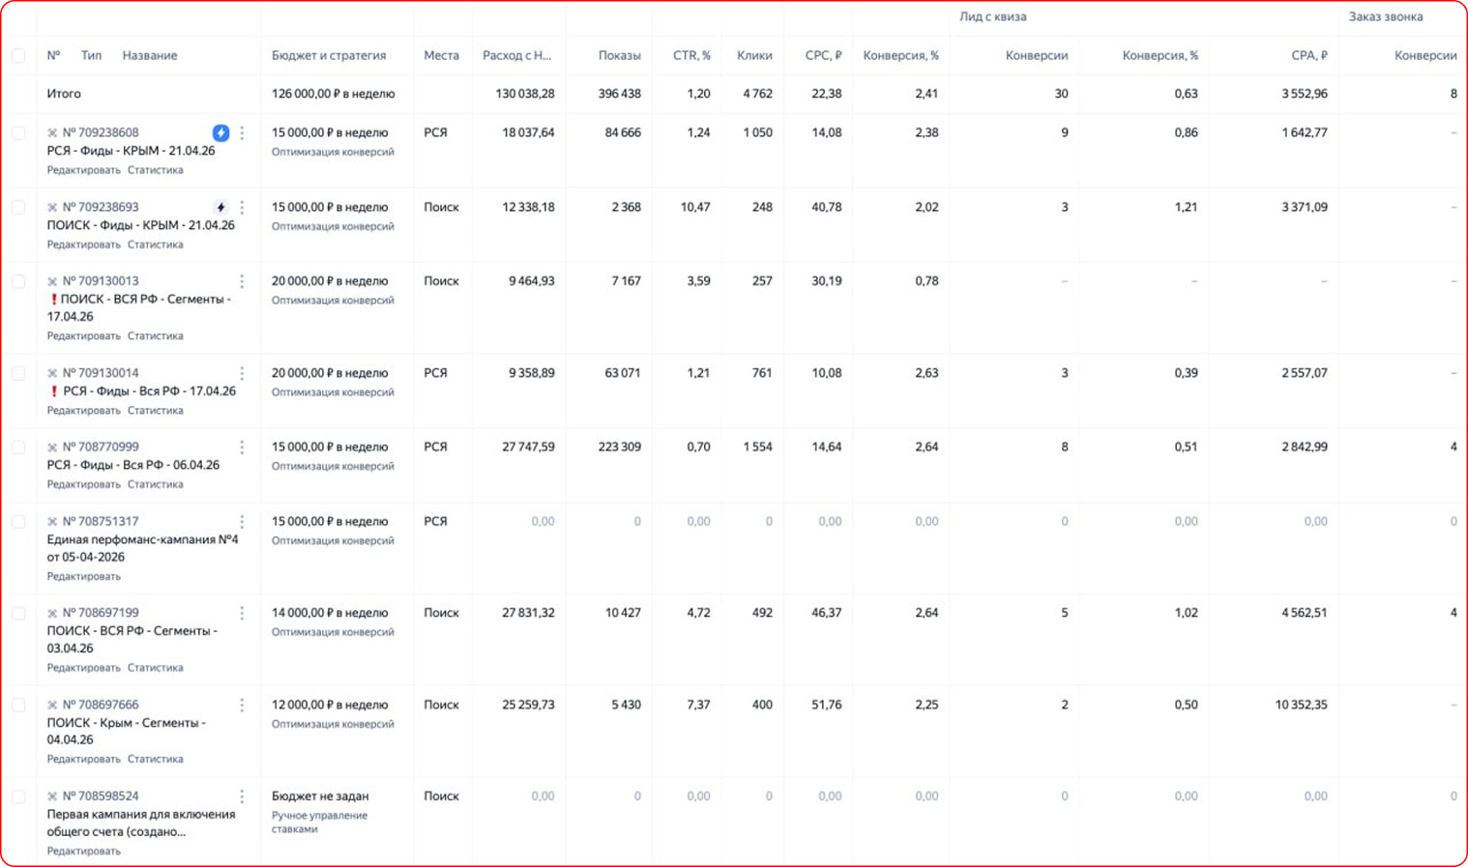Open three-dot menu for campaign № 708751317
The height and width of the screenshot is (867, 1468).
(242, 522)
